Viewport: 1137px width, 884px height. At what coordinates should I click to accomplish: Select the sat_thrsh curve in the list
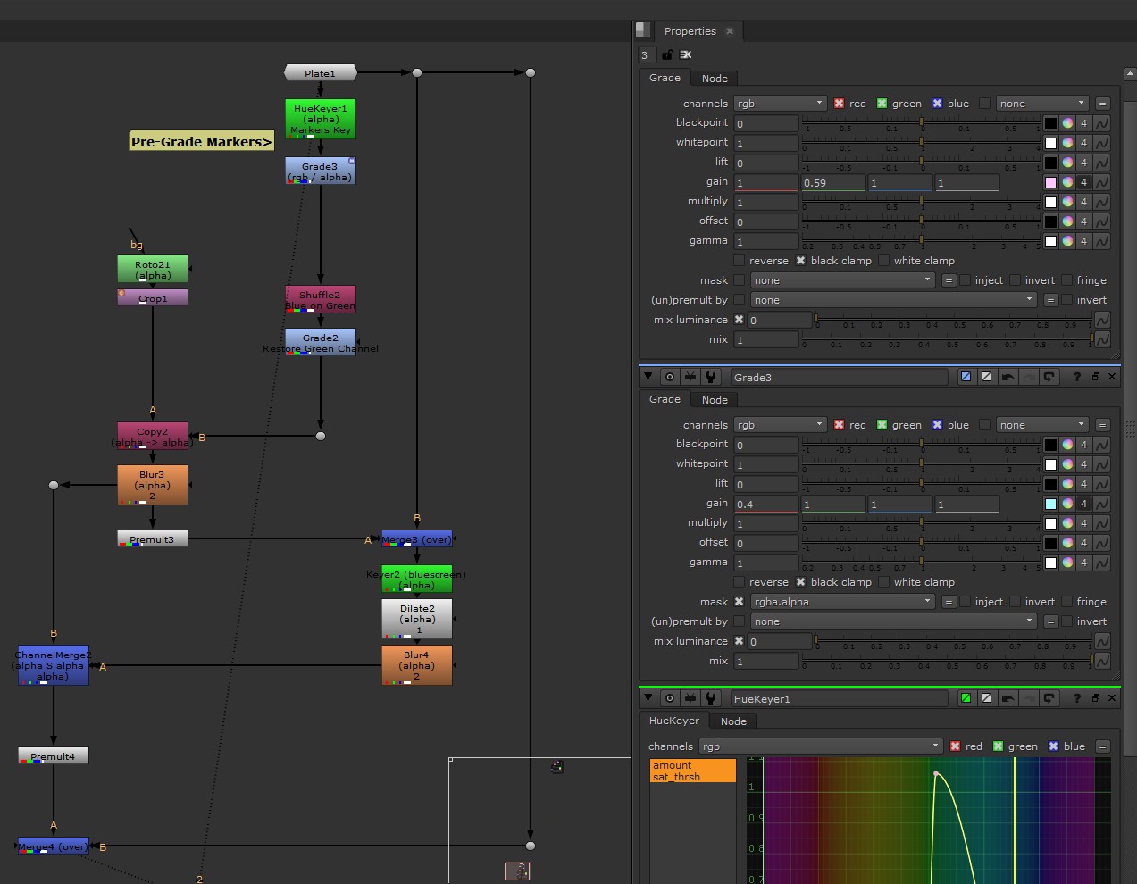click(x=676, y=777)
